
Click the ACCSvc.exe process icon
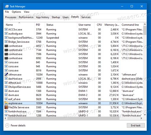tap(6, 29)
